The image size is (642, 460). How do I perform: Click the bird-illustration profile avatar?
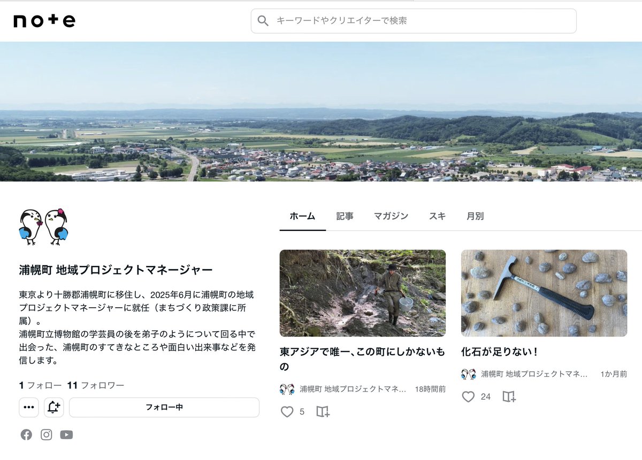coord(43,227)
